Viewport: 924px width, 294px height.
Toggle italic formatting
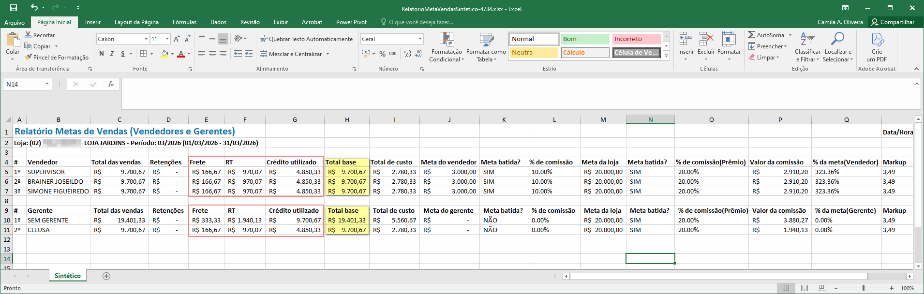pos(112,54)
